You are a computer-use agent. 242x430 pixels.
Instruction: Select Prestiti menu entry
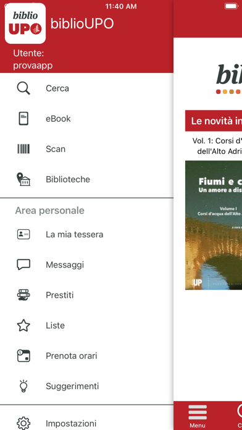click(x=86, y=295)
